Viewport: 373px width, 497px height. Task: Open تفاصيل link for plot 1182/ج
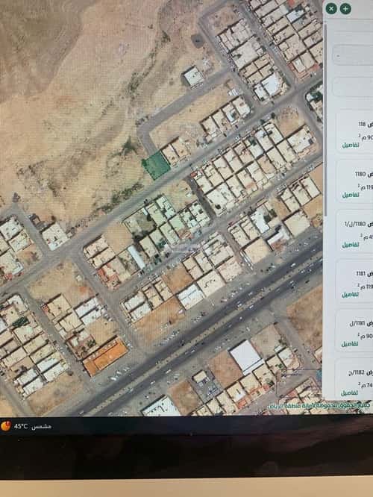point(350,393)
